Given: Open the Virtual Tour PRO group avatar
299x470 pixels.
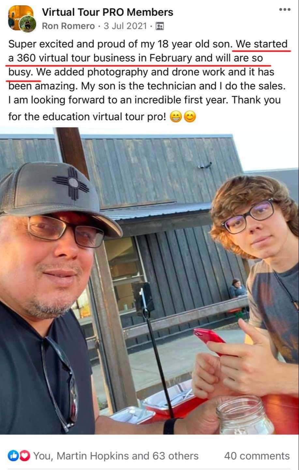Looking at the screenshot, I should coord(20,16).
